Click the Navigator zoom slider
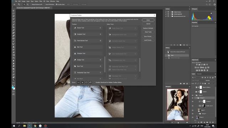This screenshot has height=128, width=228. click(178, 123)
